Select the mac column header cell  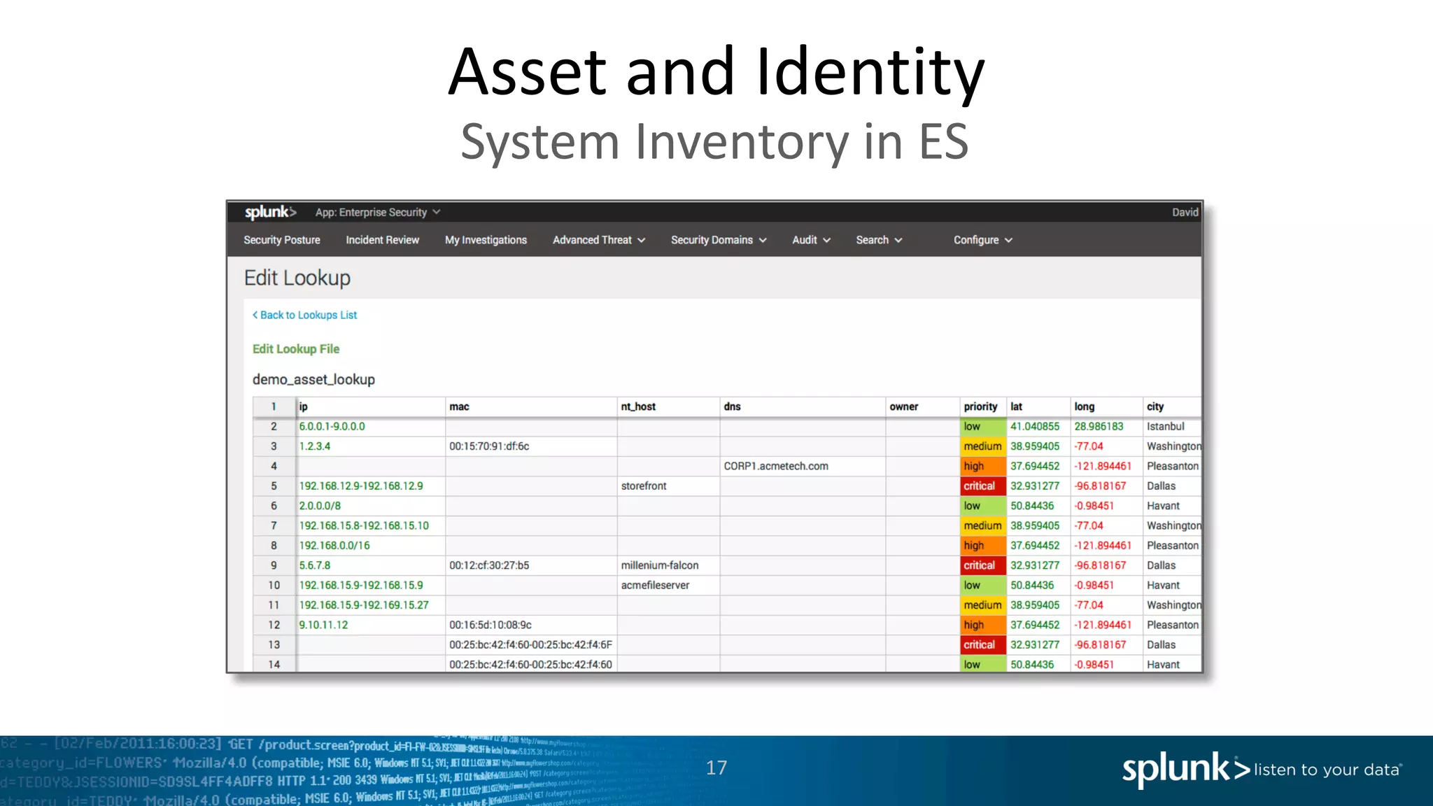[x=531, y=406]
